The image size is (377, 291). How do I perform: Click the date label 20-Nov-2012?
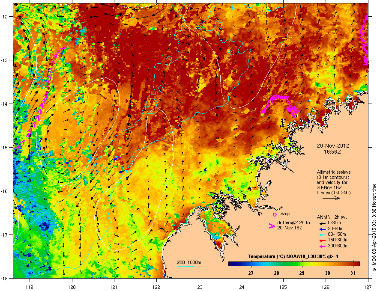coord(333,146)
